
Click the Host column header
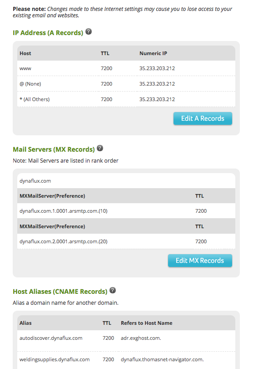[25, 53]
